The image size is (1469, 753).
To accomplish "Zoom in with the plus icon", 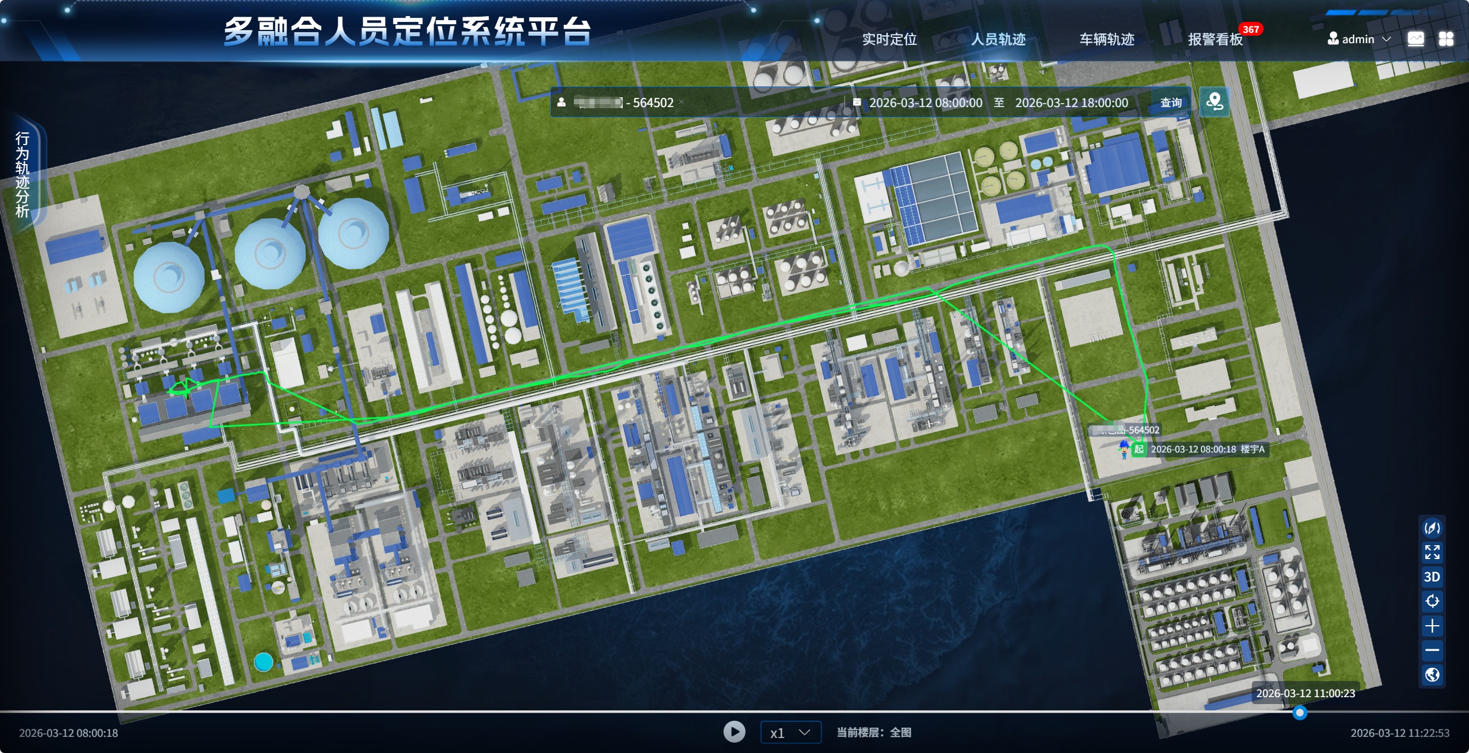I will (1432, 626).
